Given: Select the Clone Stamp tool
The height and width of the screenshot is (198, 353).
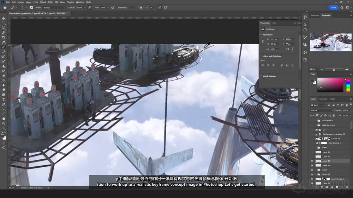Looking at the screenshot, I should click(x=4, y=66).
